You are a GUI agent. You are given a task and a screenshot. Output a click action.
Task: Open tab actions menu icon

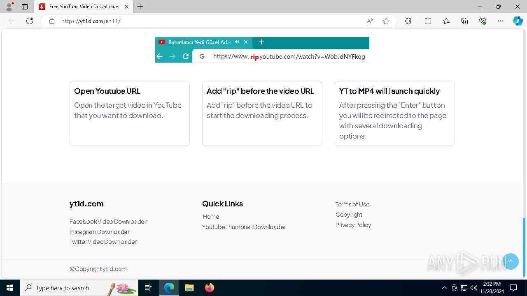pyautogui.click(x=25, y=7)
